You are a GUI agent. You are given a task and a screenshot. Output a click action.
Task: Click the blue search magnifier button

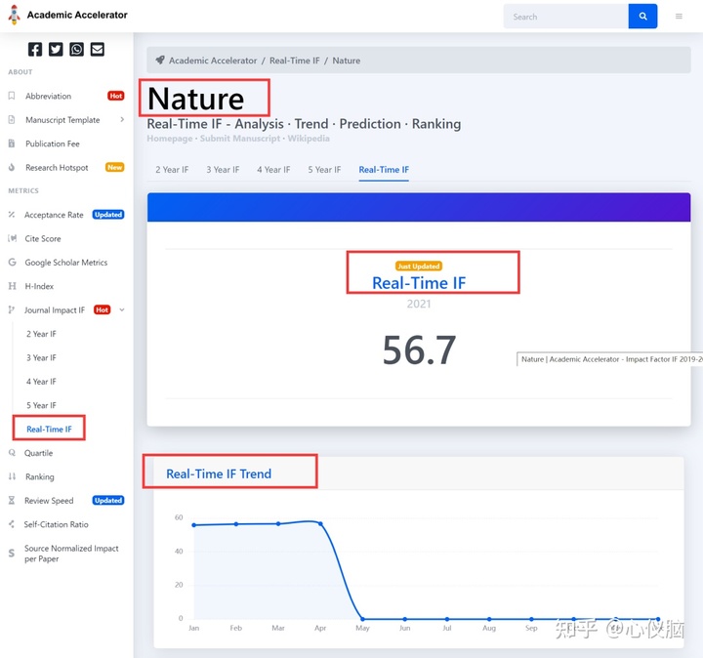click(x=642, y=17)
